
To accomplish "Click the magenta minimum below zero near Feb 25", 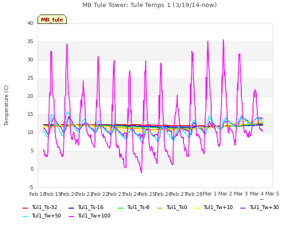I will (x=142, y=173).
